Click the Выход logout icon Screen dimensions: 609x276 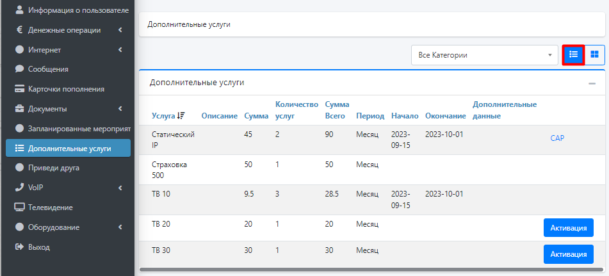pyautogui.click(x=19, y=247)
